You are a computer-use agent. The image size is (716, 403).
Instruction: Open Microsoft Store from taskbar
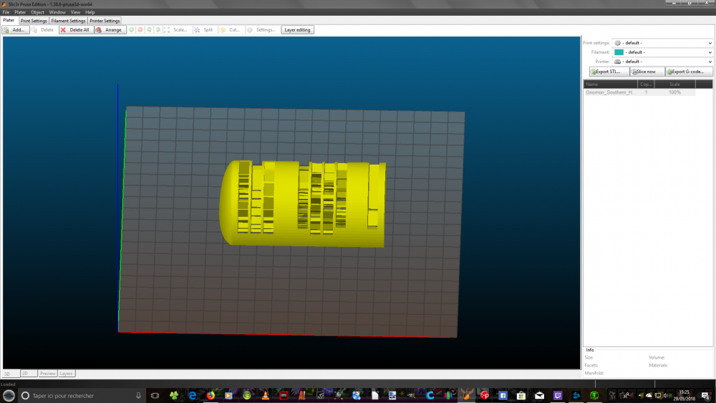pyautogui.click(x=521, y=395)
